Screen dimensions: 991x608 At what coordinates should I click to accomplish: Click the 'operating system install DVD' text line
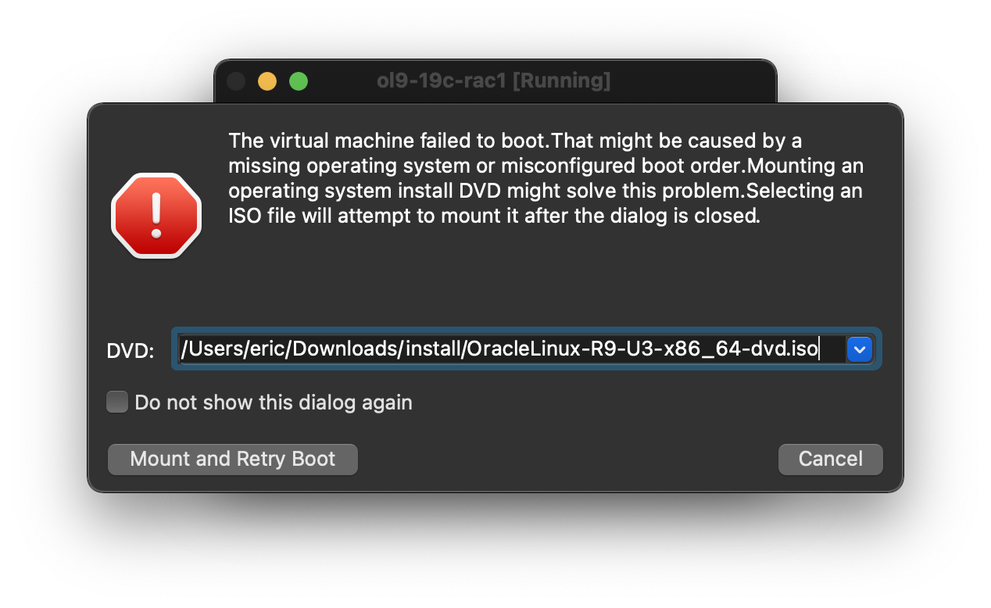click(x=546, y=191)
